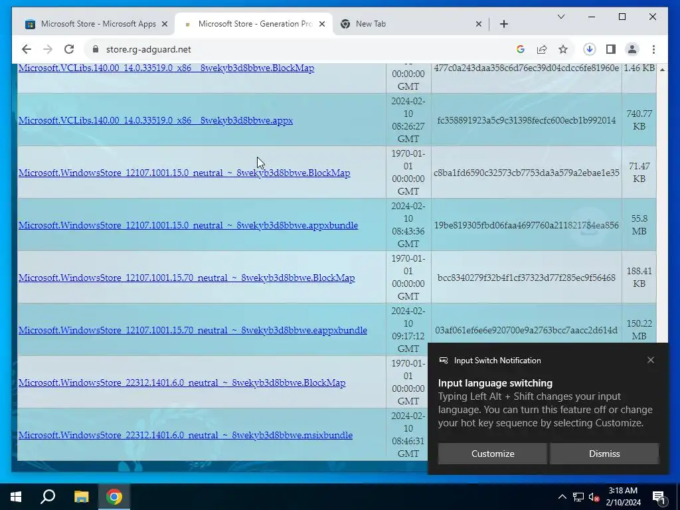
Task: Select hash c8ba1fd6590c32573cb7753da3a579a2ebae1e35
Action: tap(526, 173)
